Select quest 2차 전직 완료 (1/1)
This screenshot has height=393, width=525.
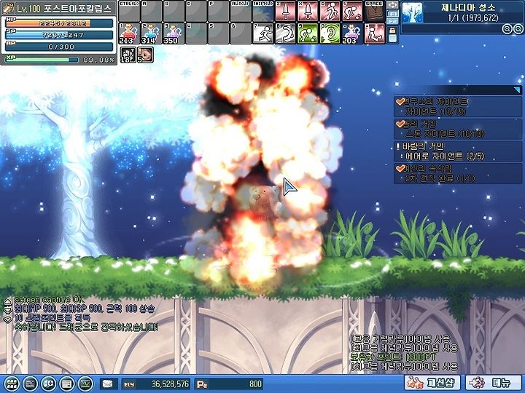coord(458,173)
